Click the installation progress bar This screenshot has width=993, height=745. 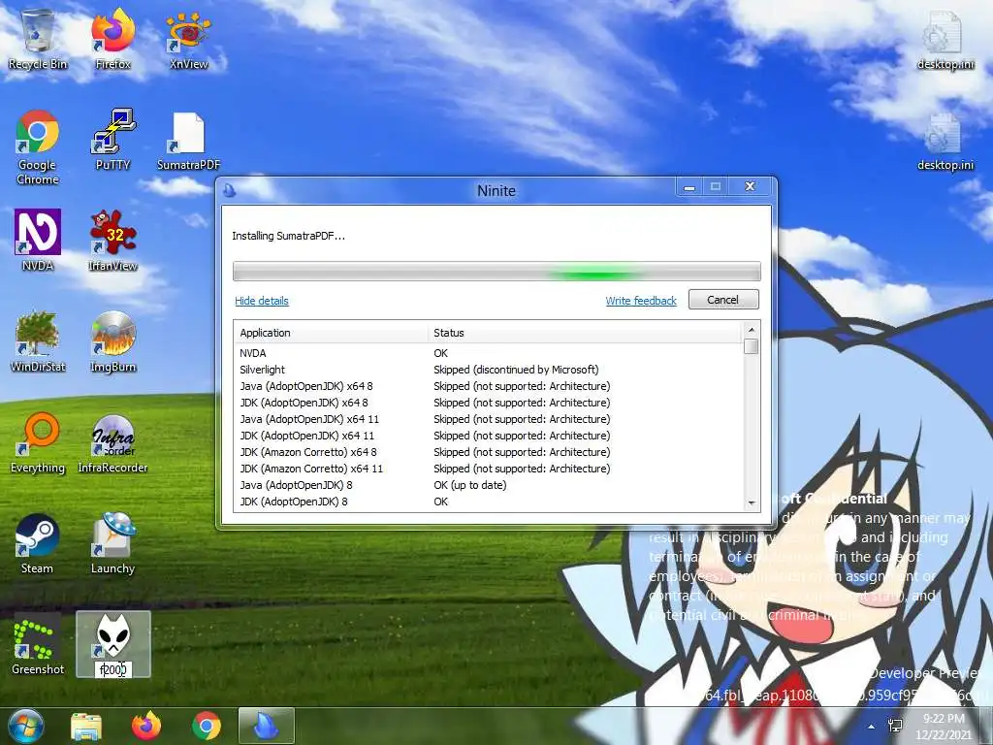point(496,272)
